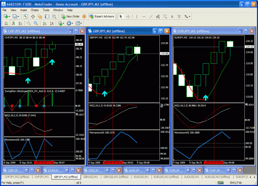Expand the Periods dropdown arrow
This screenshot has height=186, width=258.
coord(72,24)
